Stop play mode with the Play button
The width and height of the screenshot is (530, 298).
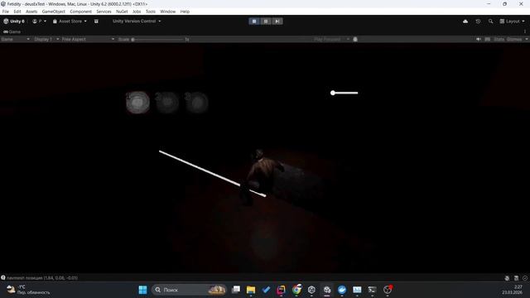pyautogui.click(x=254, y=22)
